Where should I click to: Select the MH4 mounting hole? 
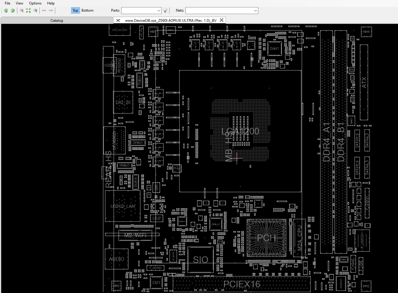point(366,32)
